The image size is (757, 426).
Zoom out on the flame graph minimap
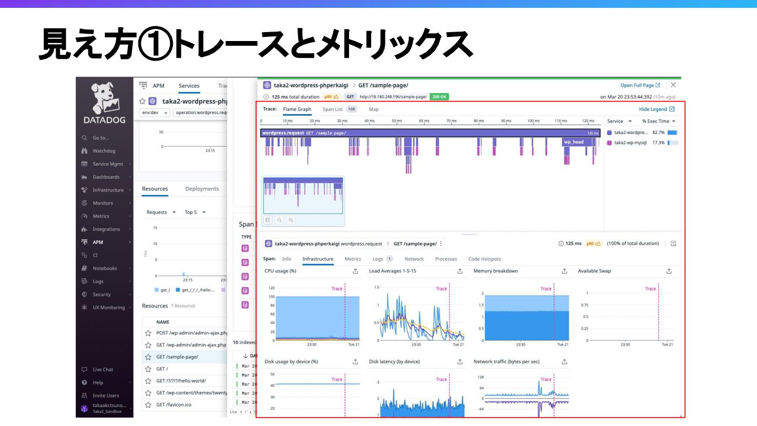click(x=279, y=220)
